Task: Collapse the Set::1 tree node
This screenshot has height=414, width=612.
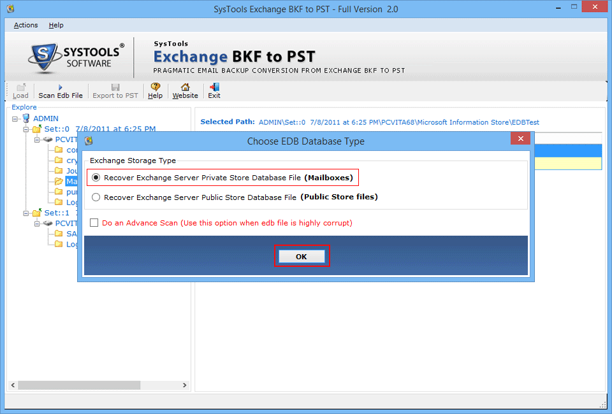Action: coord(25,213)
